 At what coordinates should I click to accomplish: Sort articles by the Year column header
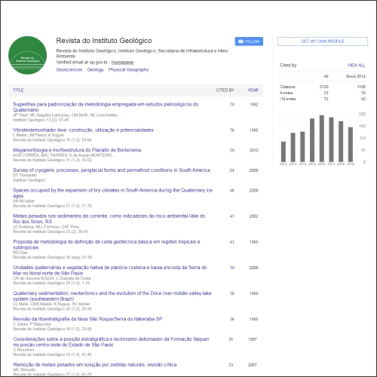(253, 90)
